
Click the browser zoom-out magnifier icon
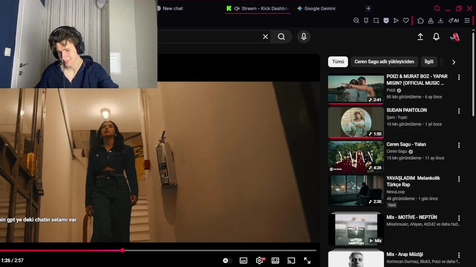356,21
